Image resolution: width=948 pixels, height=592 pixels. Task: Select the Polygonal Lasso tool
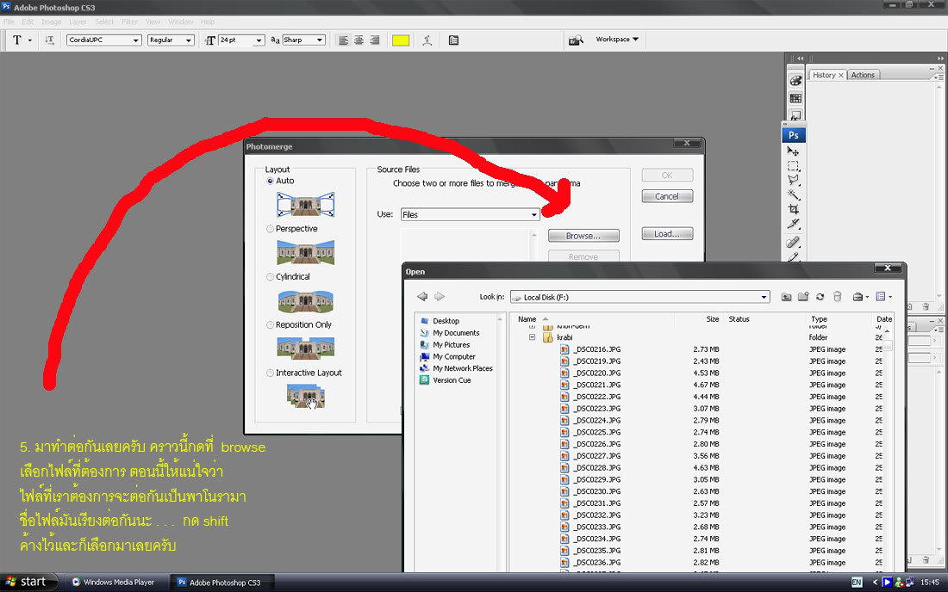click(793, 181)
